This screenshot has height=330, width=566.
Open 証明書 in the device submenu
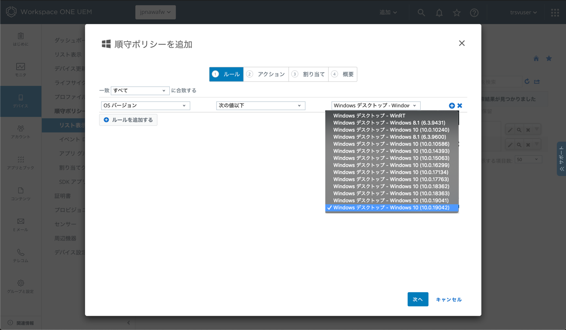(62, 196)
